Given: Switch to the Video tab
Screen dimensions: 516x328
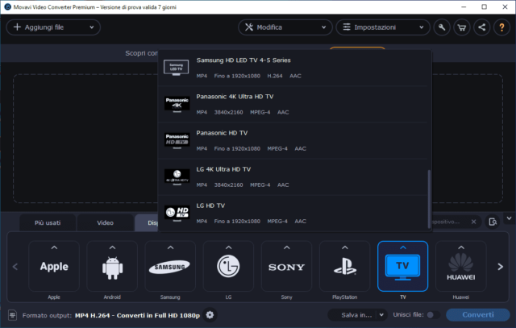Looking at the screenshot, I should (105, 222).
